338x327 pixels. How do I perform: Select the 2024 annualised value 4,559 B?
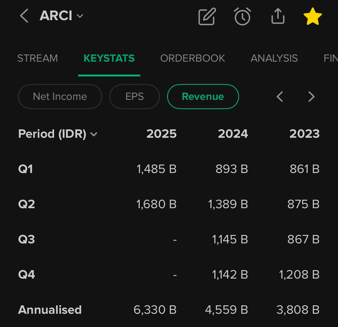pos(226,310)
